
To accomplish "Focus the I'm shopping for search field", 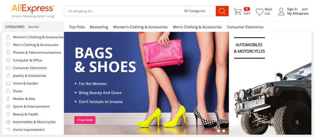I will (122, 11).
